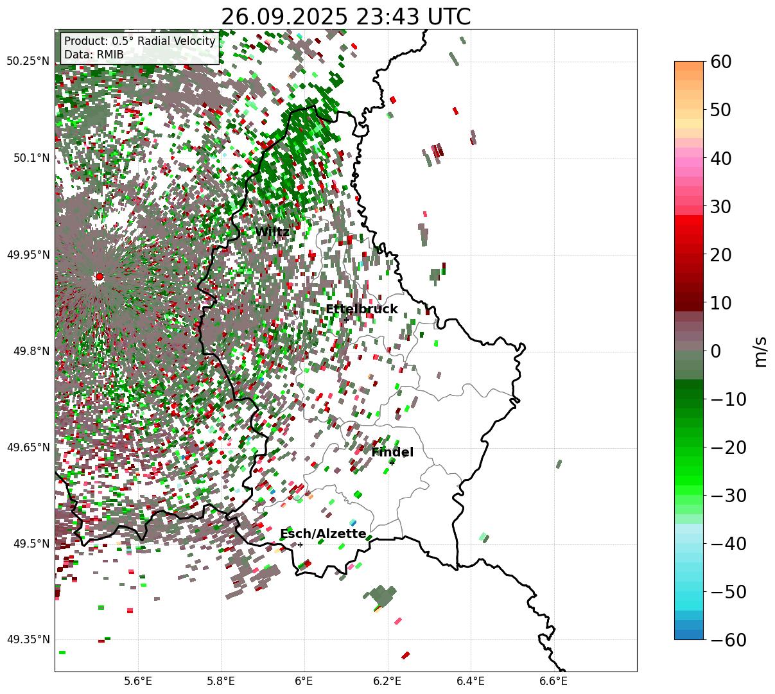The width and height of the screenshot is (775, 694).
Task: Click the 49.95°N latitude tick label
Action: [28, 255]
